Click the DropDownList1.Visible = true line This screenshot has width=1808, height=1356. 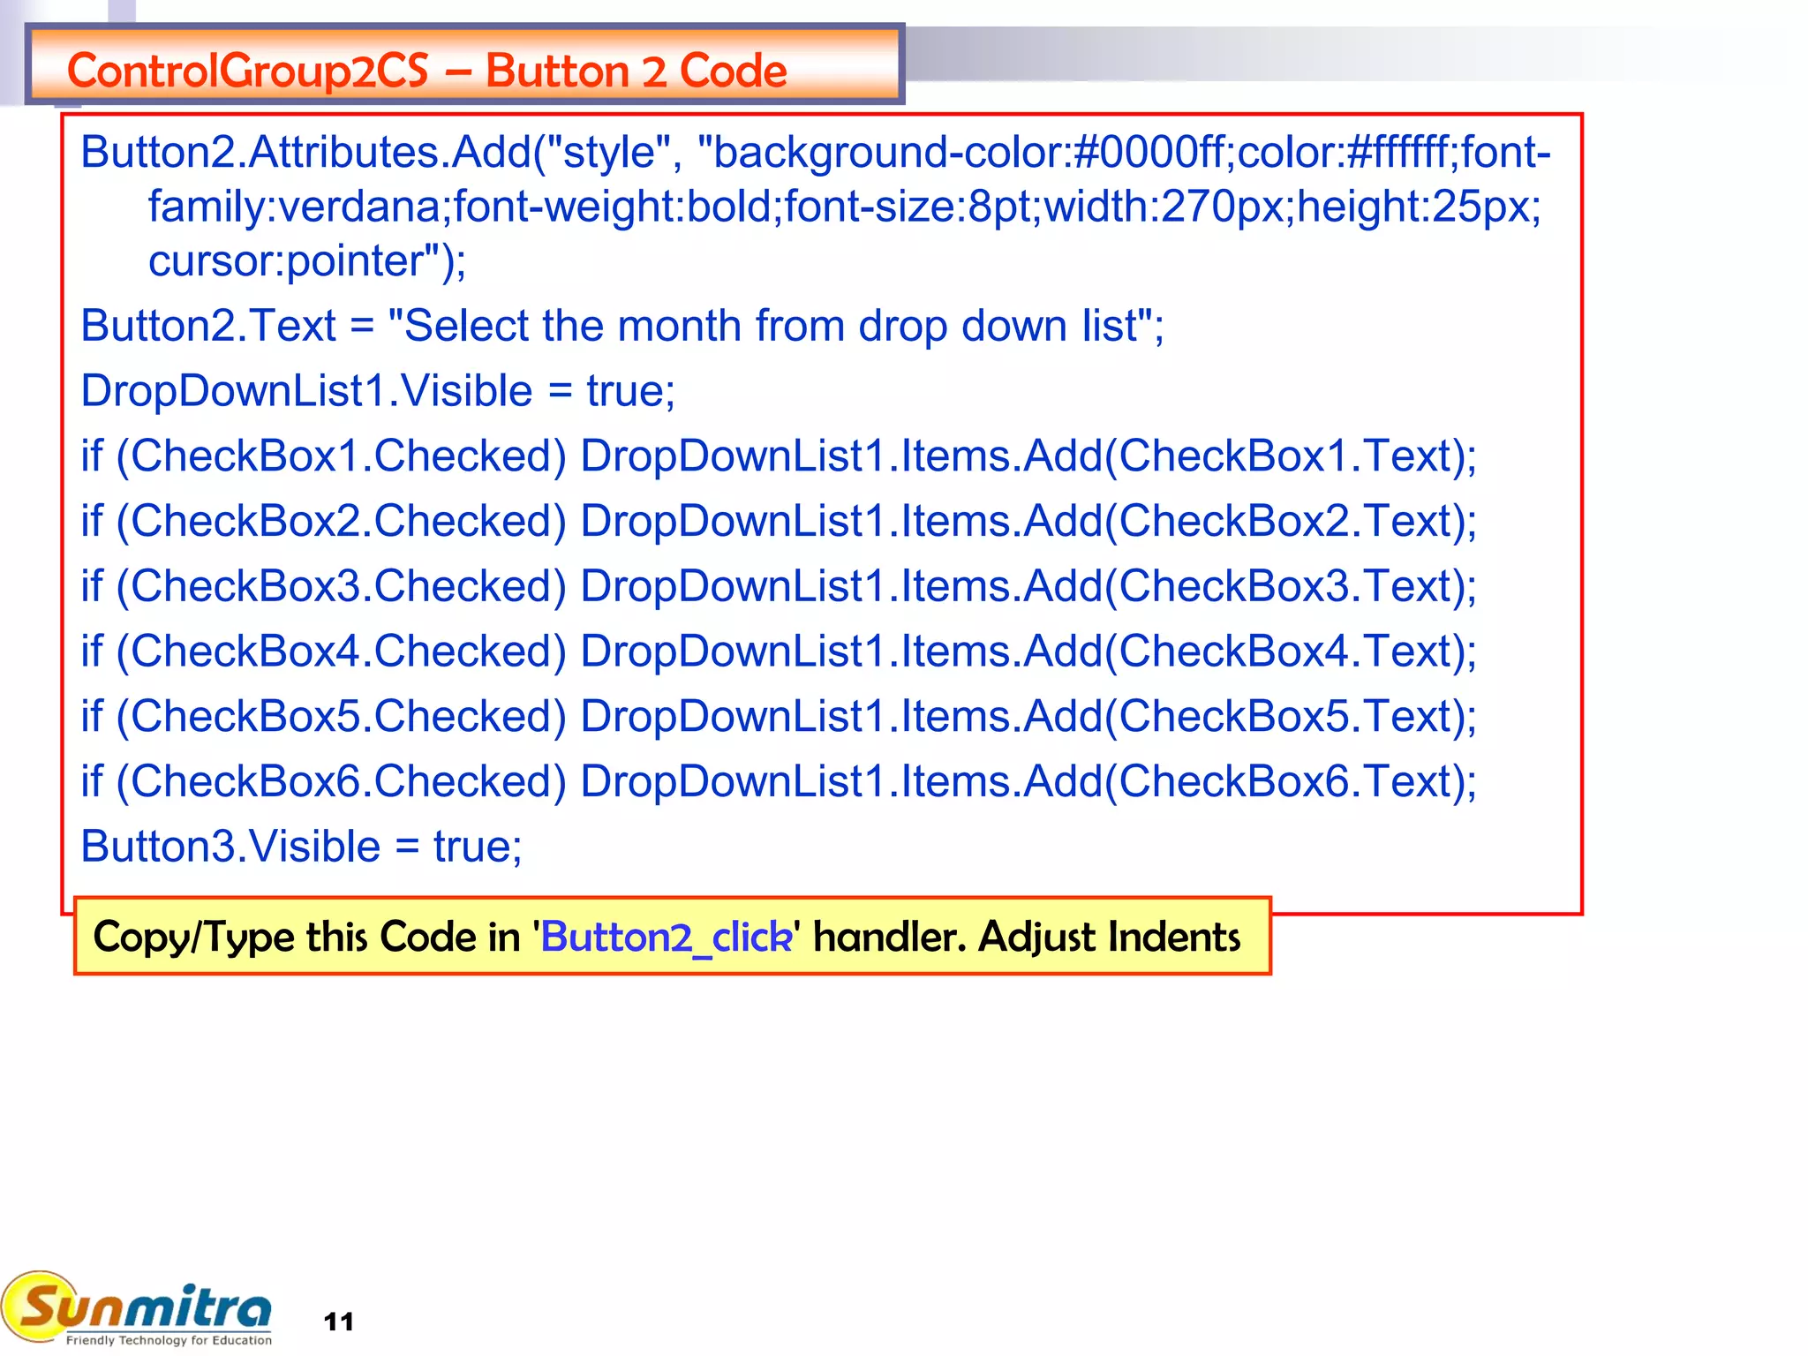click(378, 391)
